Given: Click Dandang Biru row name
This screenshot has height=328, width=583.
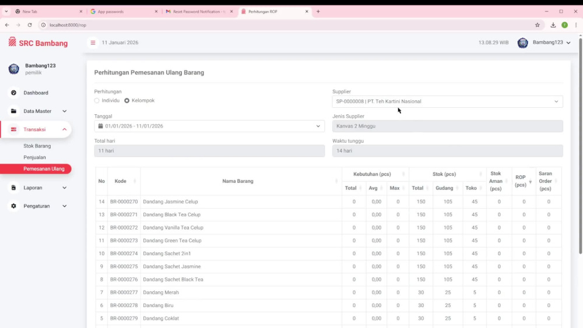Looking at the screenshot, I should [158, 305].
